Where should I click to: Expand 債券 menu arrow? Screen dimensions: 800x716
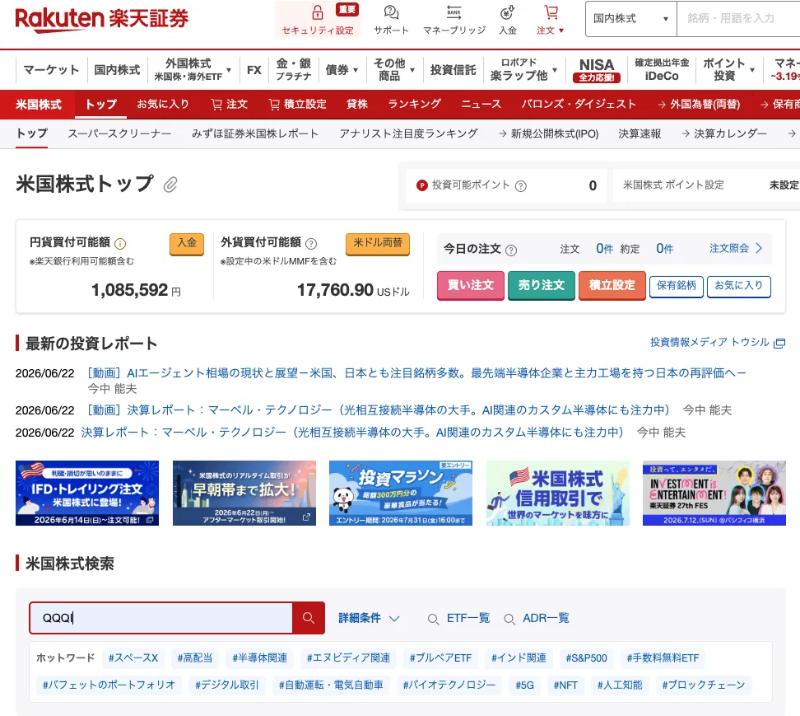(x=355, y=70)
